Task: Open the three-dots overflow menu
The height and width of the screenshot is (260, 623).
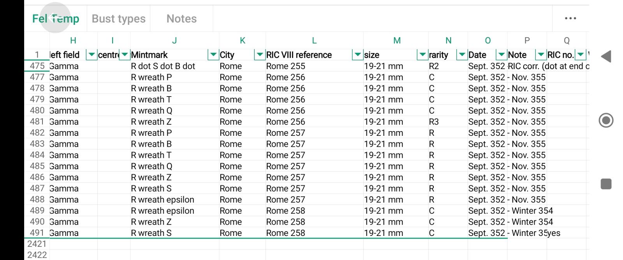Action: tap(570, 18)
